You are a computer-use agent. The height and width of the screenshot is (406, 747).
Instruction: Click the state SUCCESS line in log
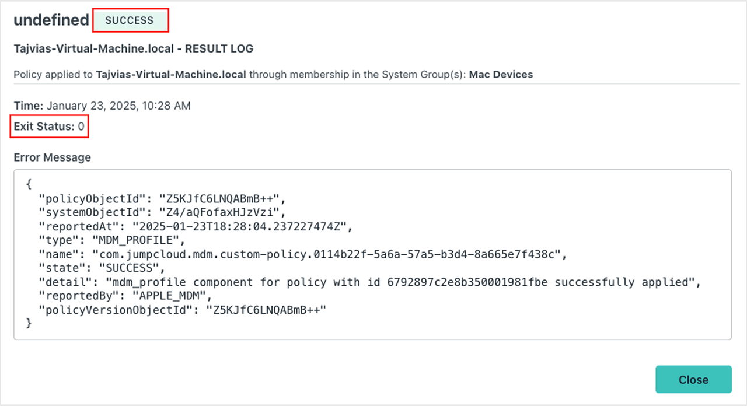coord(102,268)
